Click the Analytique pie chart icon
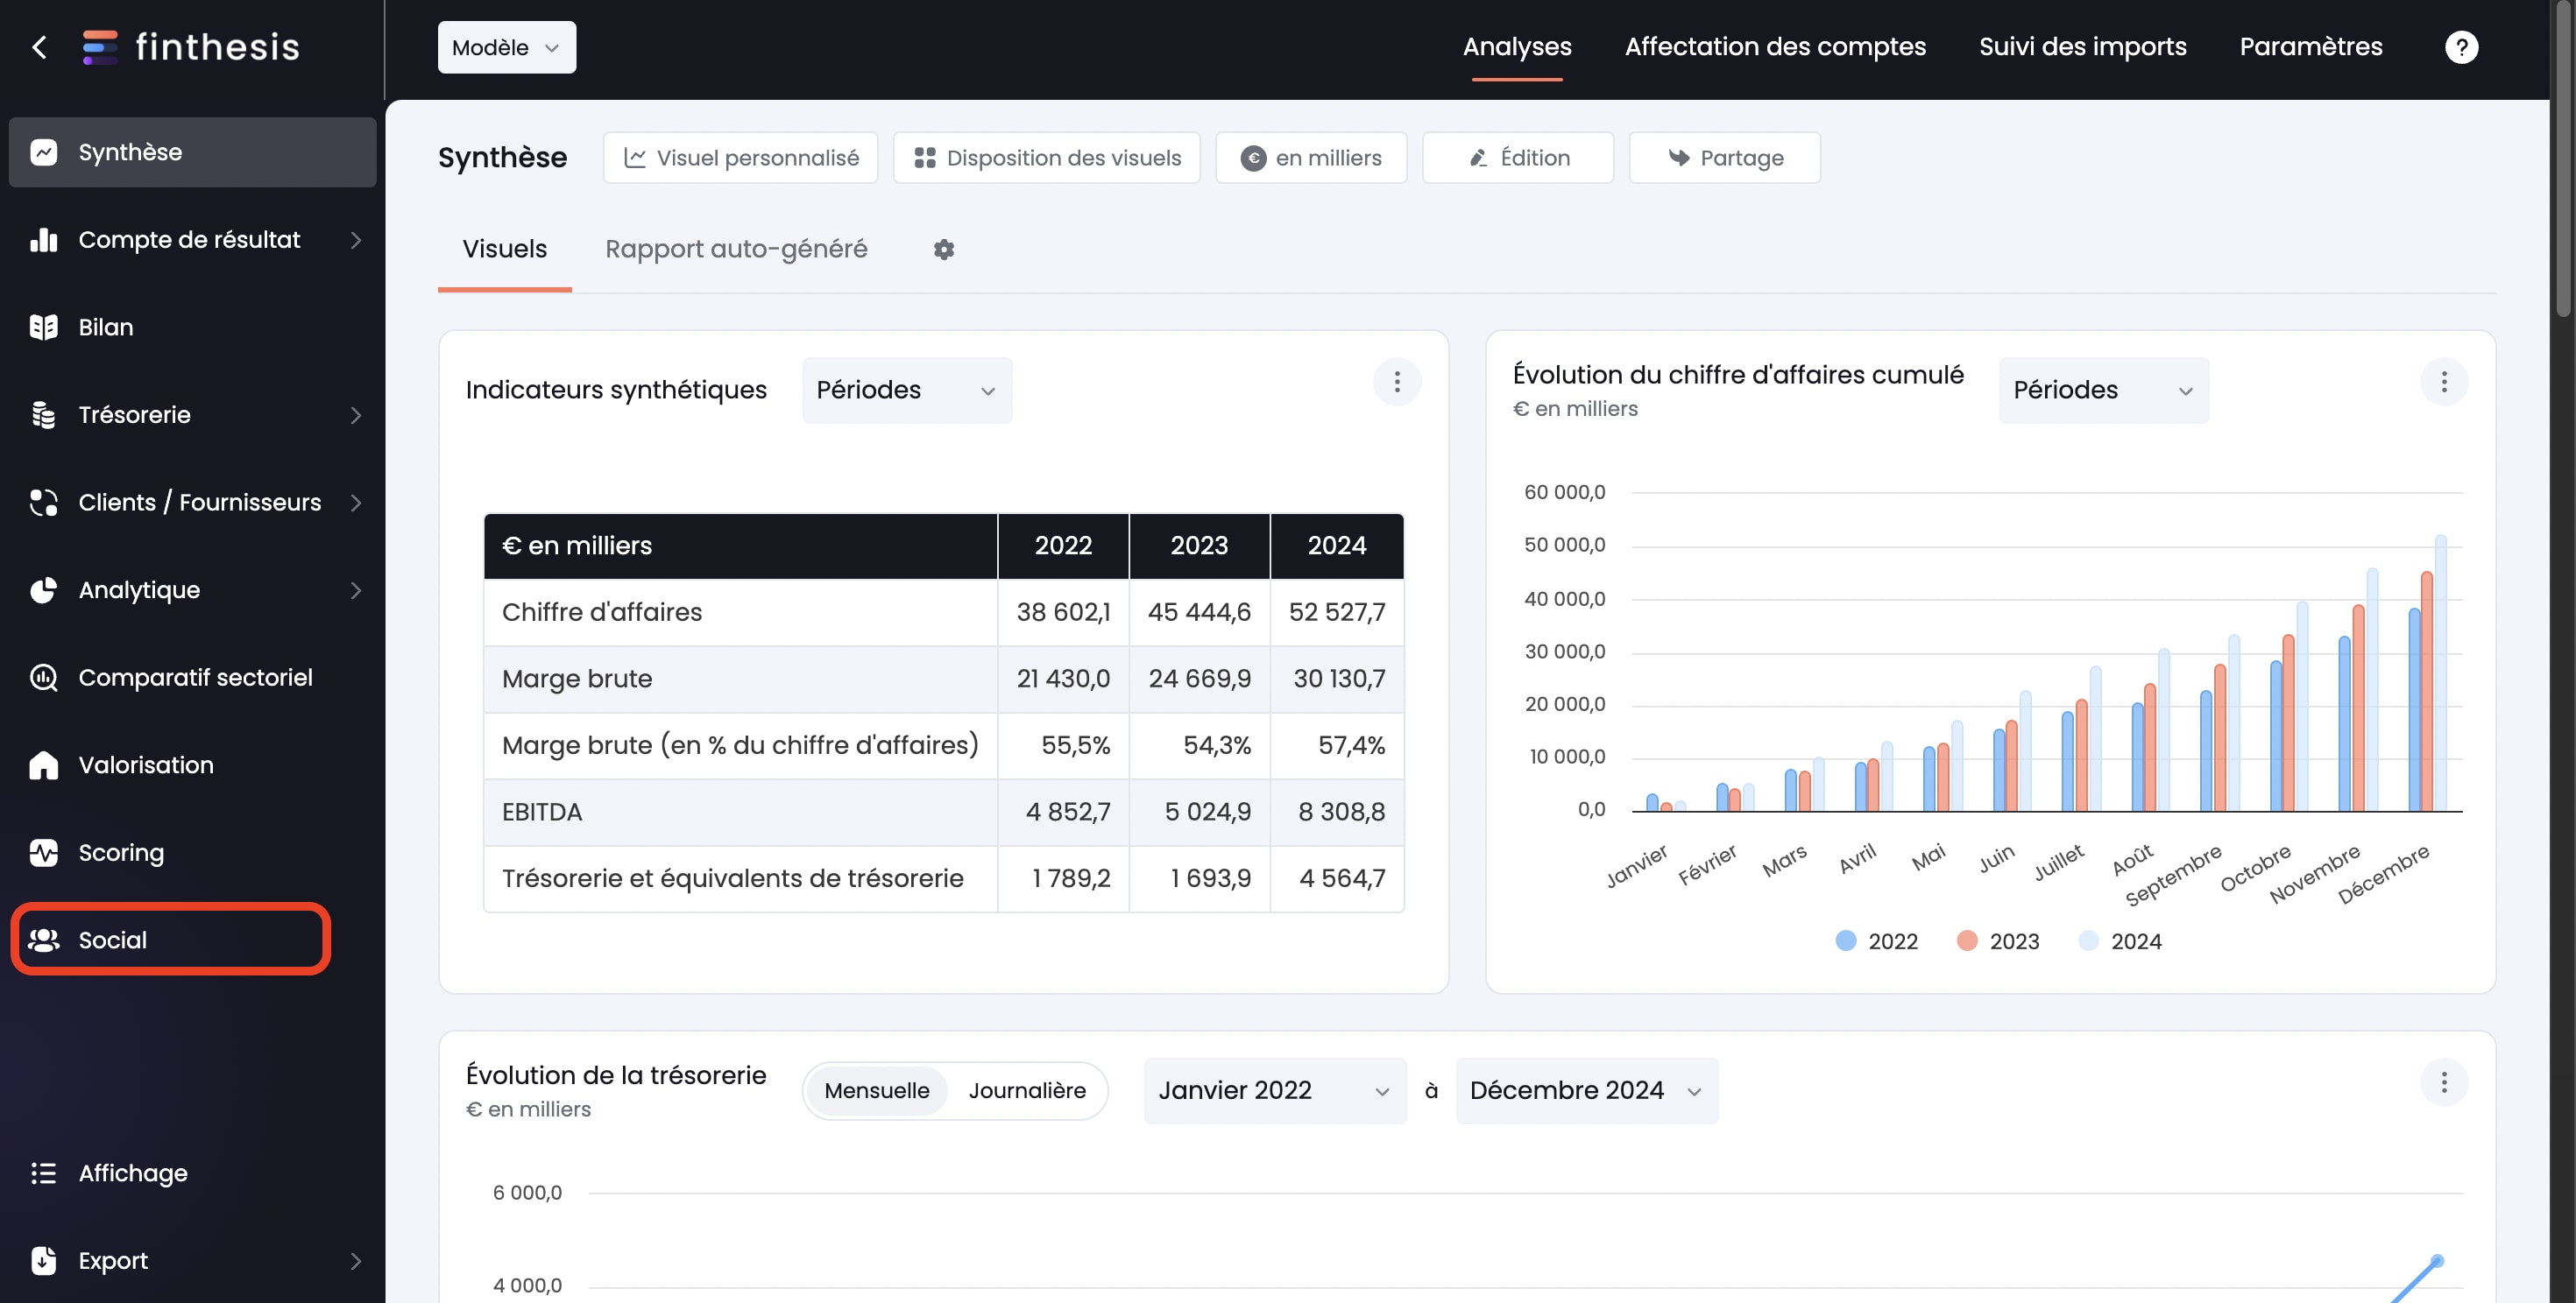 (x=43, y=589)
